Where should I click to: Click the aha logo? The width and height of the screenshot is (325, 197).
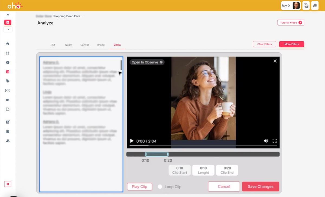(15, 5)
